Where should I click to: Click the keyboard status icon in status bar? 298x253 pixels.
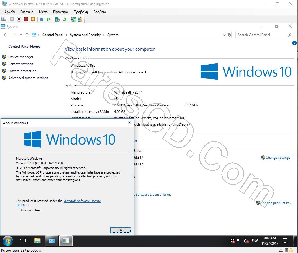coord(281,250)
